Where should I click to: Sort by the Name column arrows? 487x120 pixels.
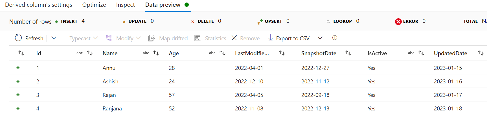point(156,53)
